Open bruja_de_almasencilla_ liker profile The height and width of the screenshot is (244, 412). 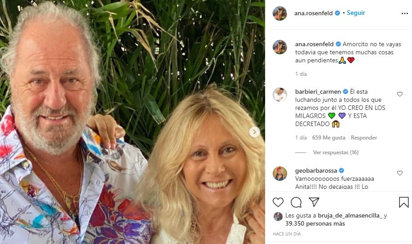point(350,216)
